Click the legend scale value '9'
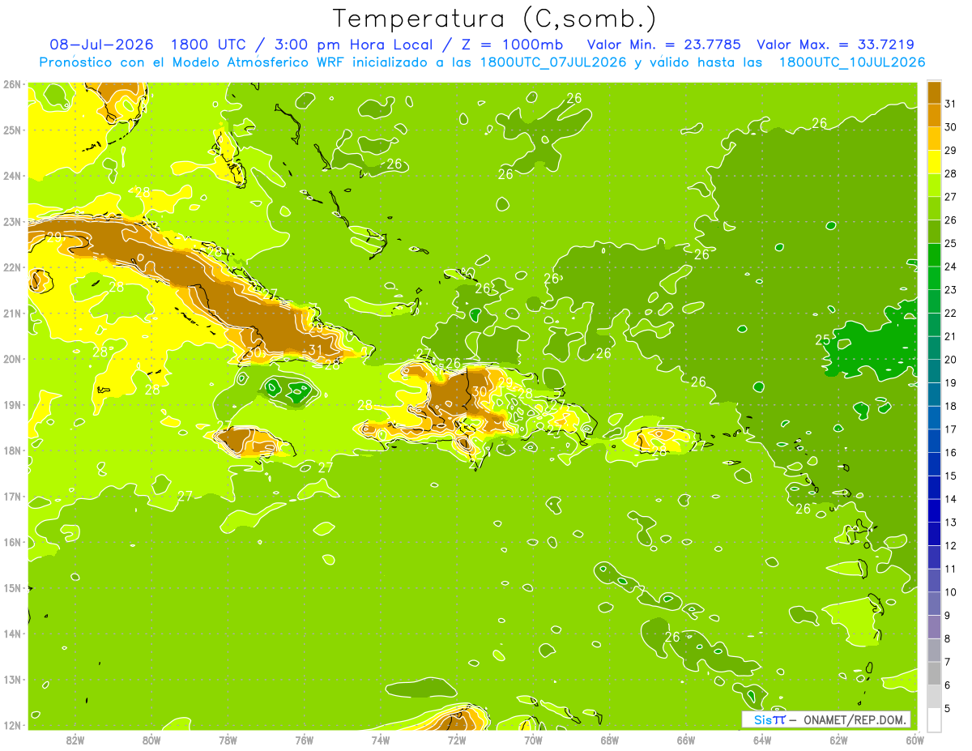This screenshot has height=751, width=972. [948, 615]
